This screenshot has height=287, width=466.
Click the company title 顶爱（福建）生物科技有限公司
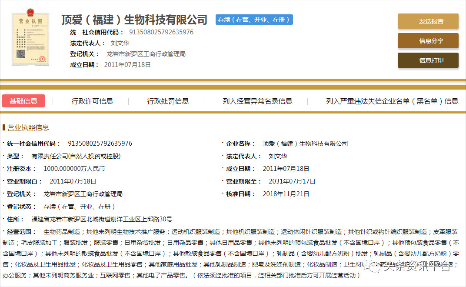pos(134,20)
